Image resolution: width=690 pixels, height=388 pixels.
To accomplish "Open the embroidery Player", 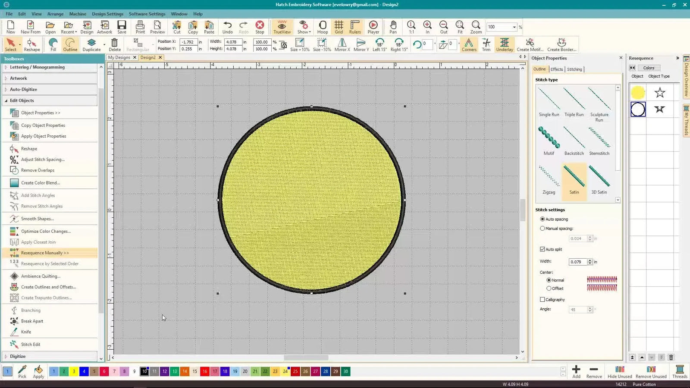I will point(373,27).
